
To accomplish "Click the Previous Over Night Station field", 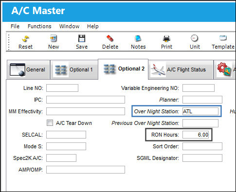I will coord(200,123).
